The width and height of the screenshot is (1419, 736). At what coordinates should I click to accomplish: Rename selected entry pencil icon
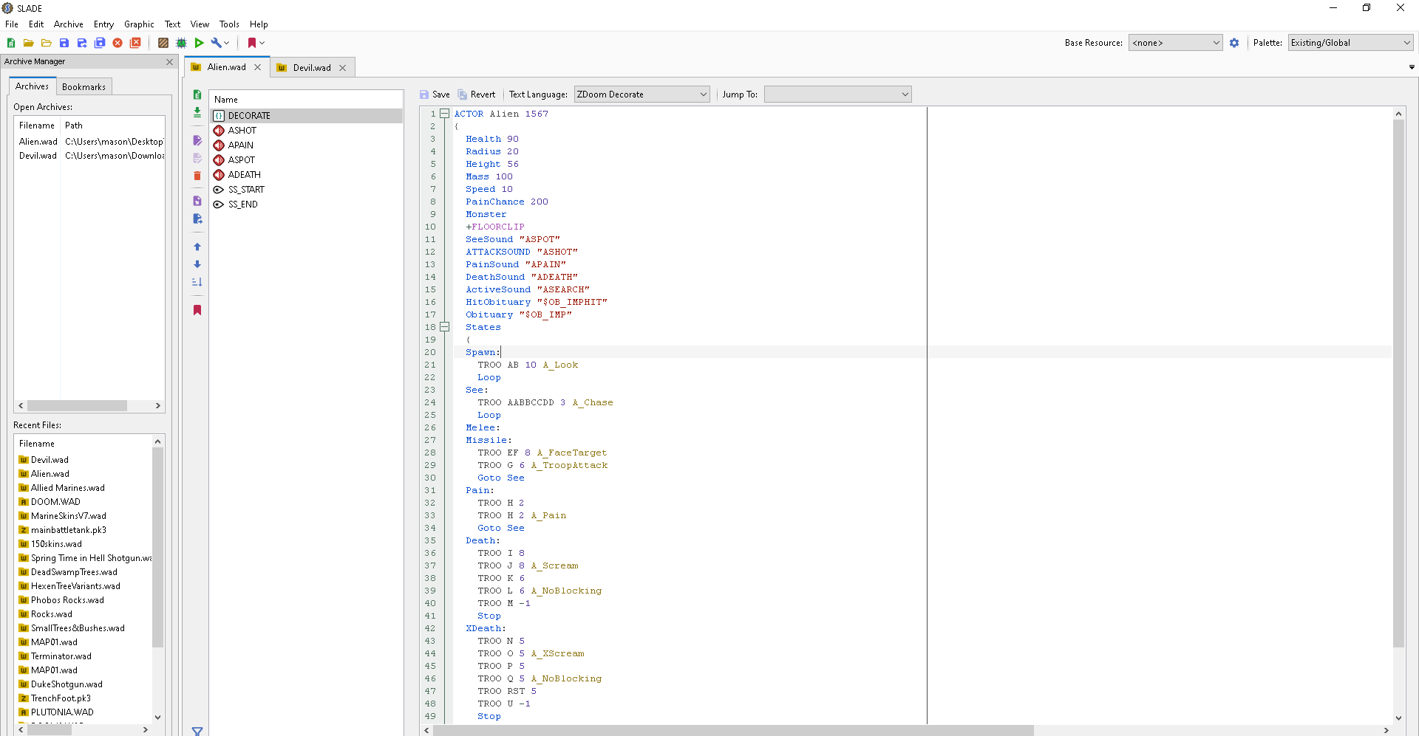coord(197,140)
